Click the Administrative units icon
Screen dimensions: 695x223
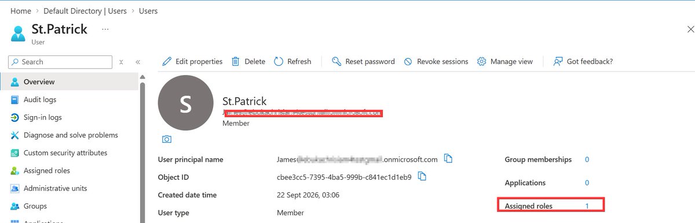(14, 188)
